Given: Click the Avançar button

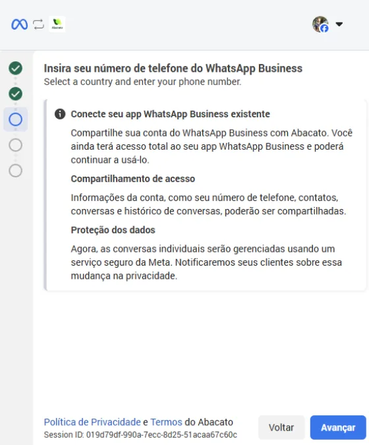Looking at the screenshot, I should (x=338, y=427).
